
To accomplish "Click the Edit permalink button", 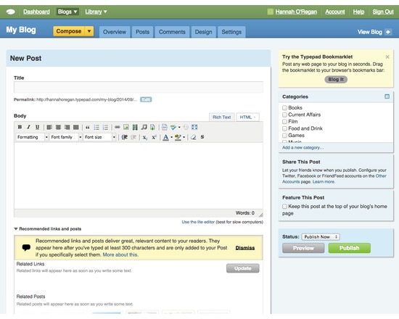I will click(146, 99).
